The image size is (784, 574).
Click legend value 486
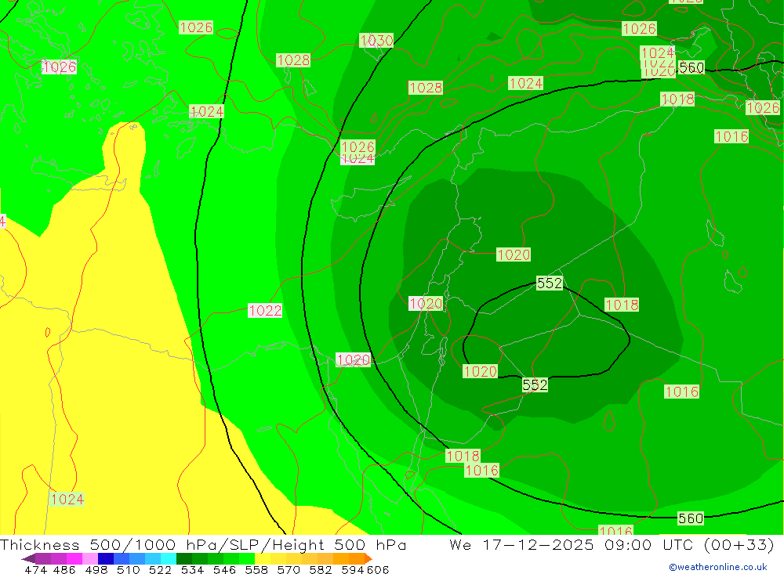tap(64, 569)
